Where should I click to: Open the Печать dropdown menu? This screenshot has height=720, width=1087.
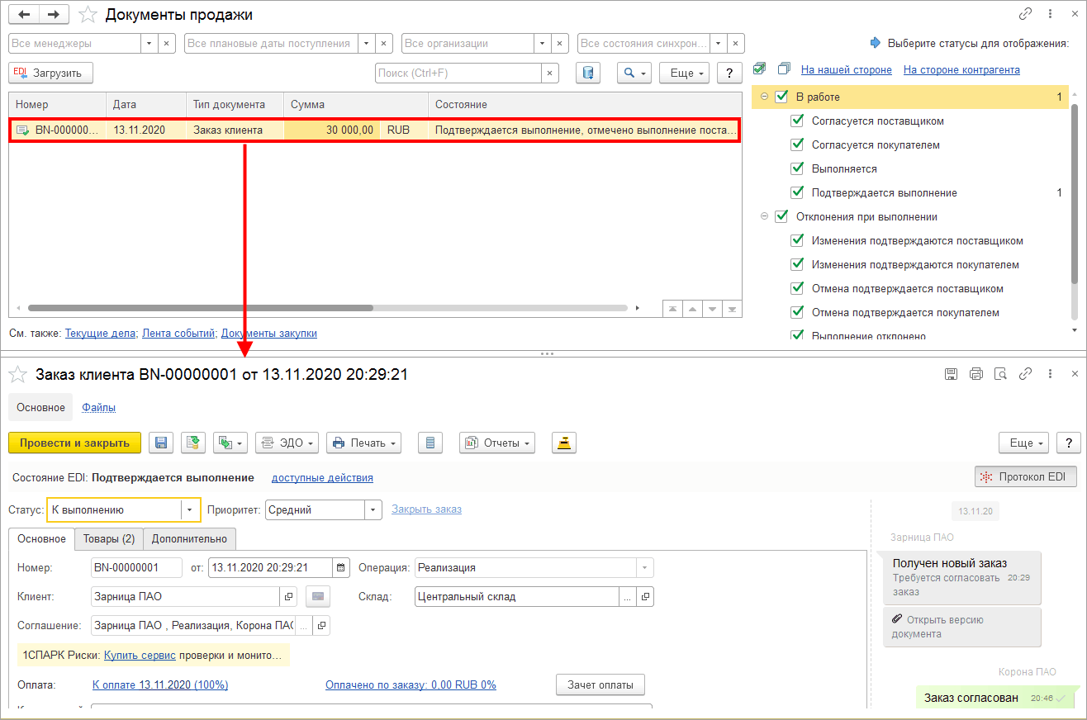pyautogui.click(x=363, y=443)
